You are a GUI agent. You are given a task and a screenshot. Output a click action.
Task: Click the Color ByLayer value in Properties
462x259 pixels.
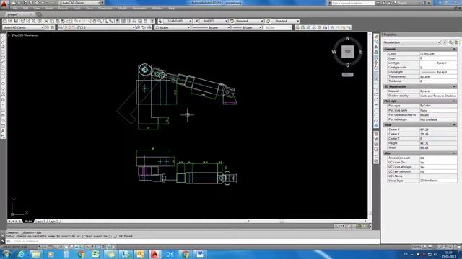pyautogui.click(x=438, y=54)
